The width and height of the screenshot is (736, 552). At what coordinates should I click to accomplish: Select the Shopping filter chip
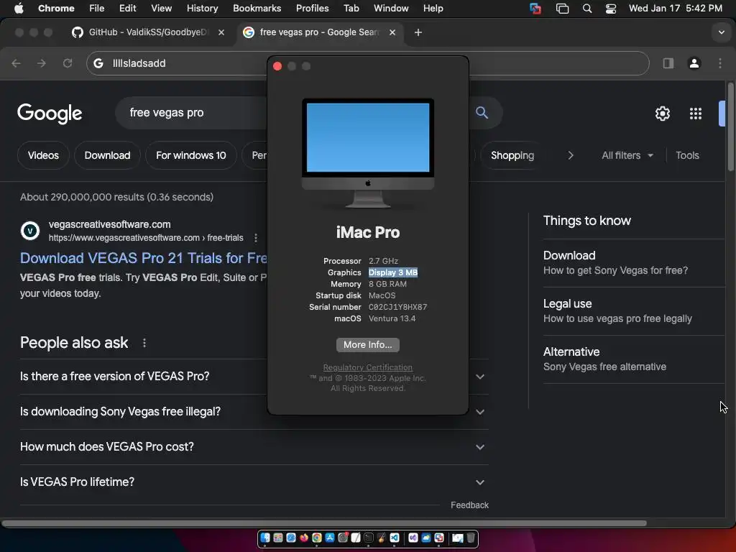tap(512, 155)
